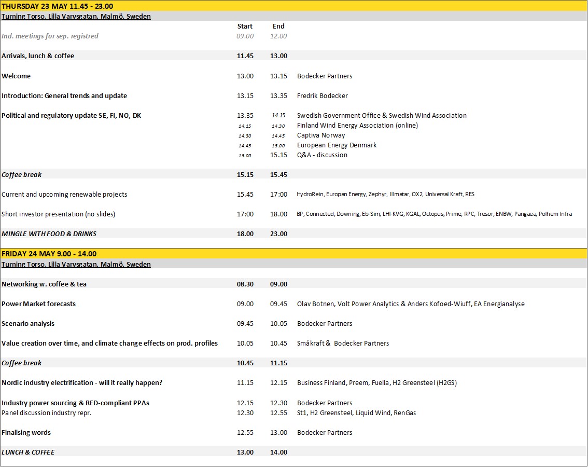The image size is (588, 467).
Task: Select 'Industry power sourcing & RED-compliant PPAs'
Action: point(75,403)
